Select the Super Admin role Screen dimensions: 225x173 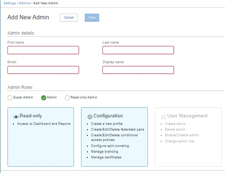click(x=10, y=98)
